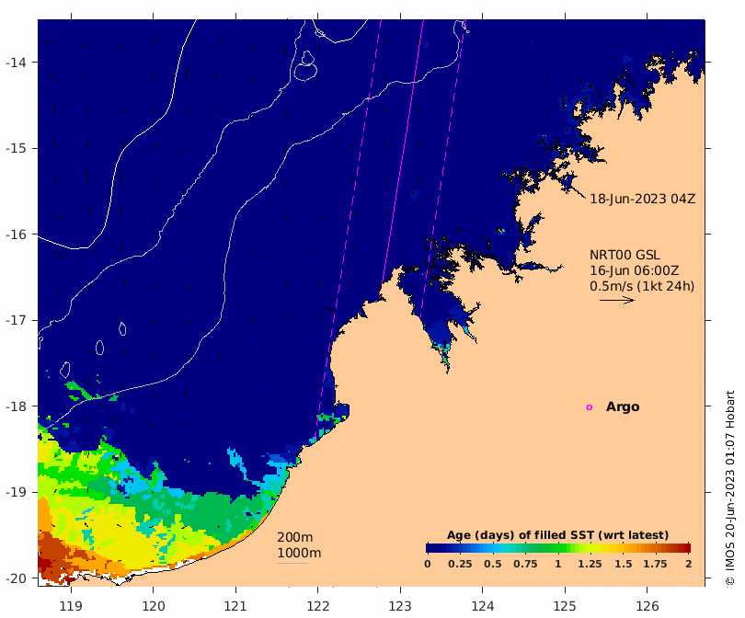This screenshot has width=745, height=618.
Task: Click colorbar tick label '0.5'
Action: (x=493, y=564)
